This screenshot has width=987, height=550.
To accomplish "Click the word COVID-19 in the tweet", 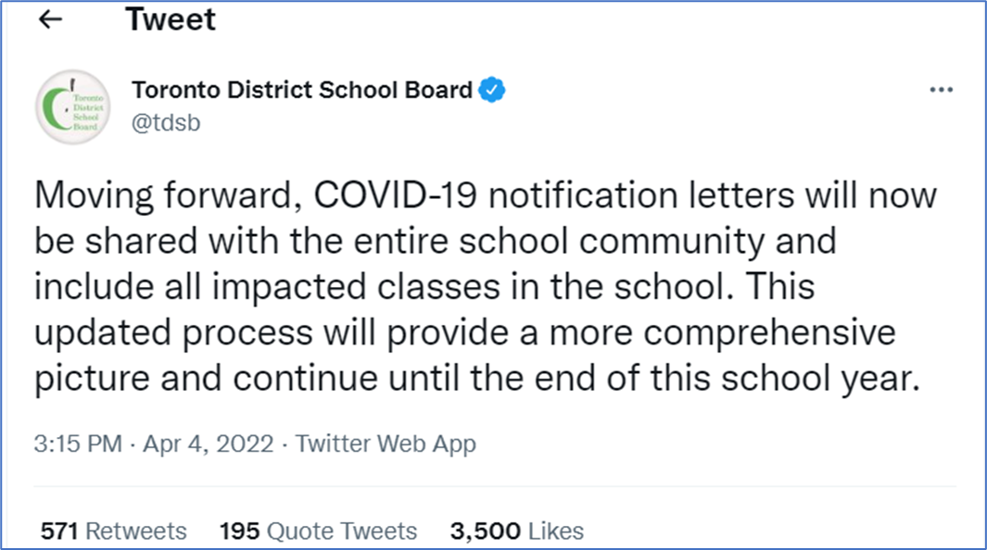I will (x=396, y=194).
